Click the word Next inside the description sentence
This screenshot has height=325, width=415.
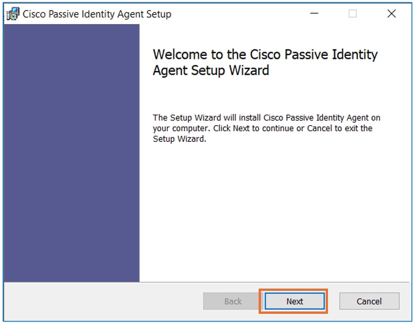click(x=241, y=128)
